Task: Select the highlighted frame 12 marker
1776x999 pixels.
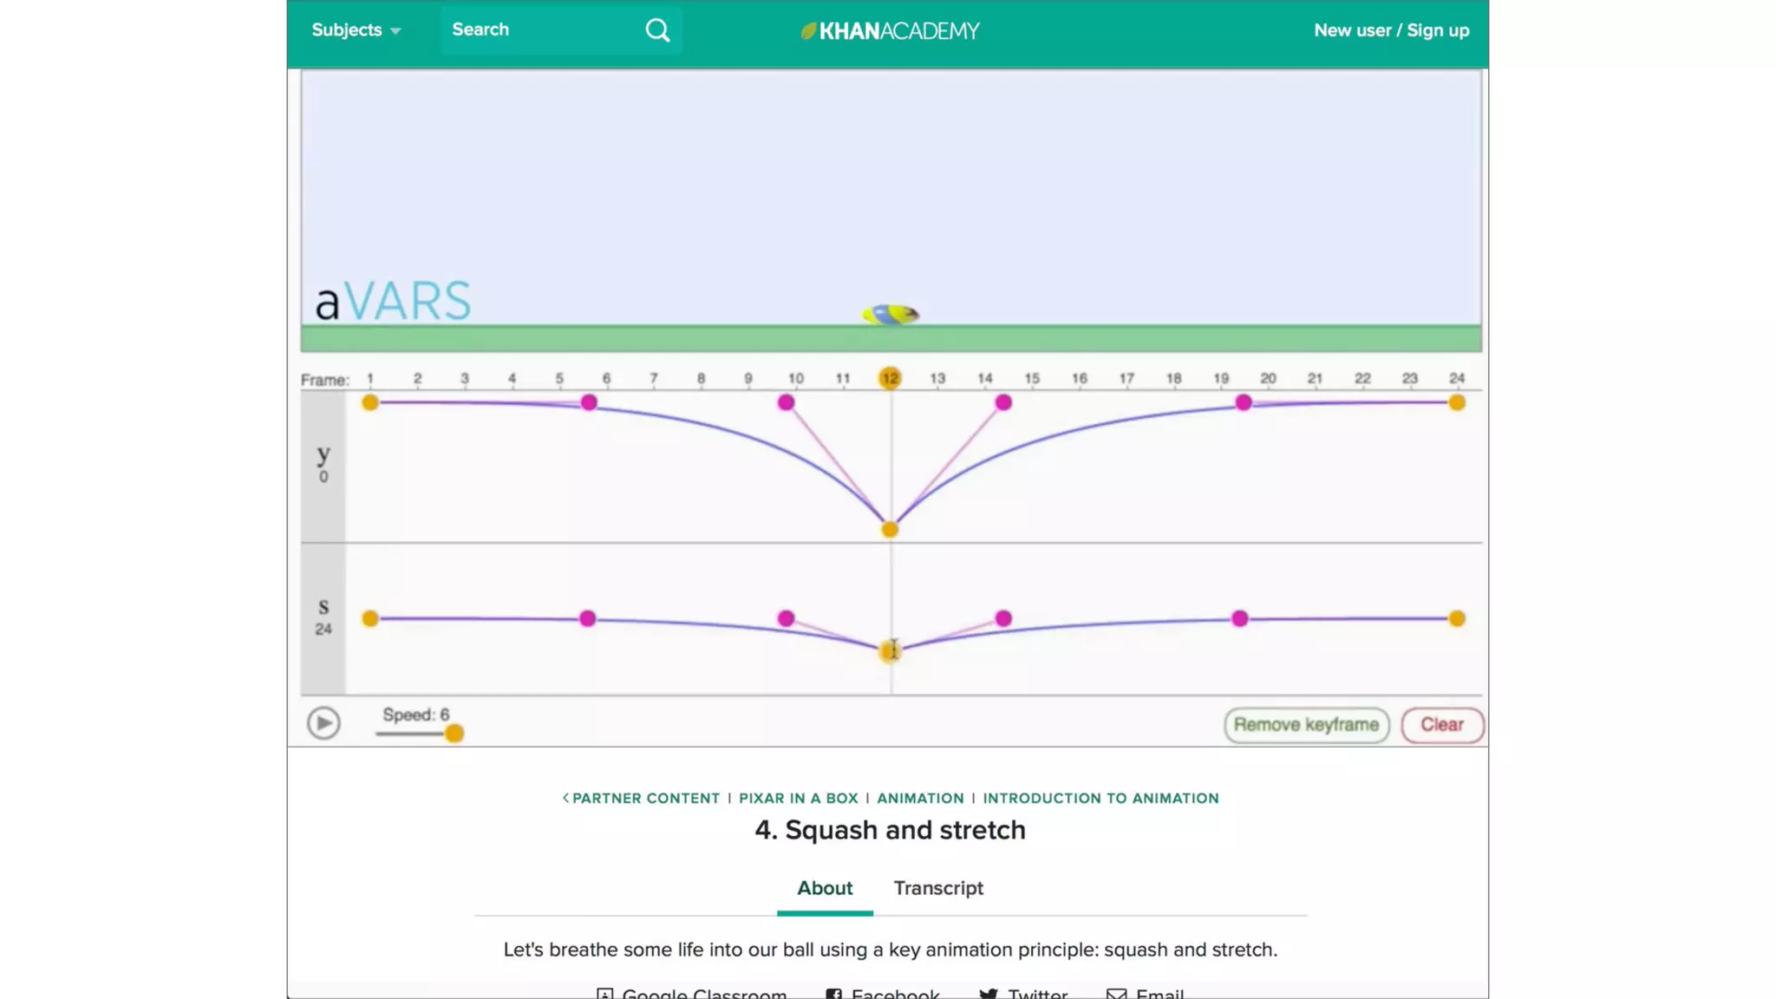Action: pos(890,378)
